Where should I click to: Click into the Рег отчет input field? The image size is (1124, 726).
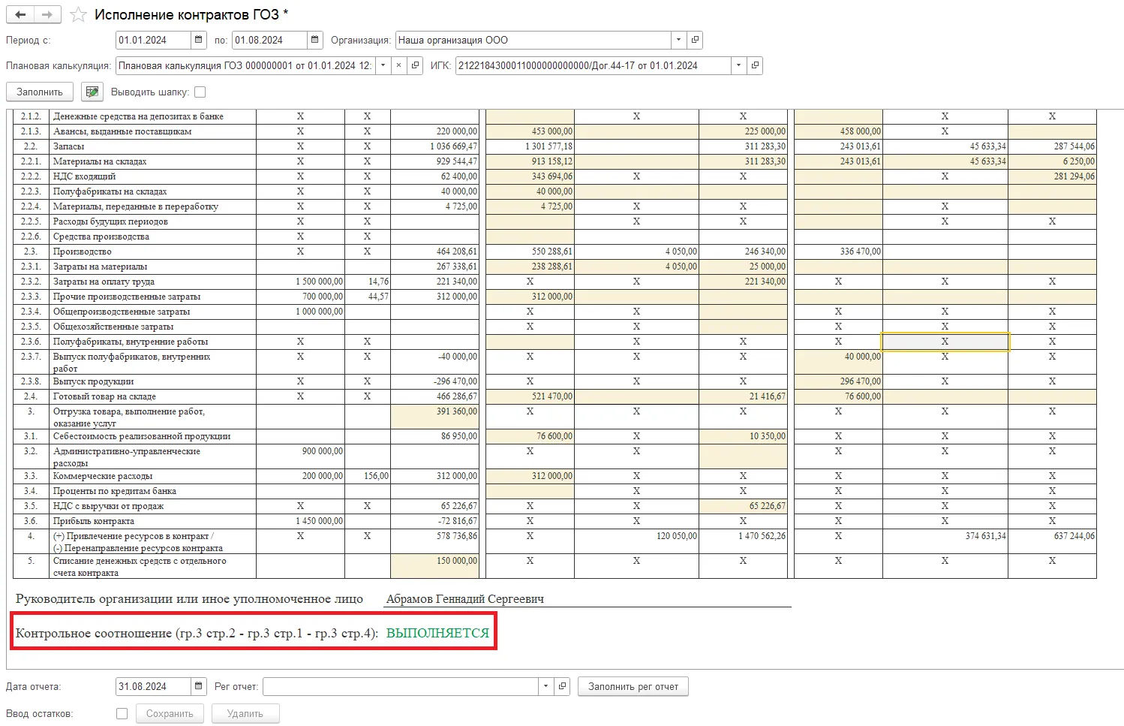pos(401,687)
